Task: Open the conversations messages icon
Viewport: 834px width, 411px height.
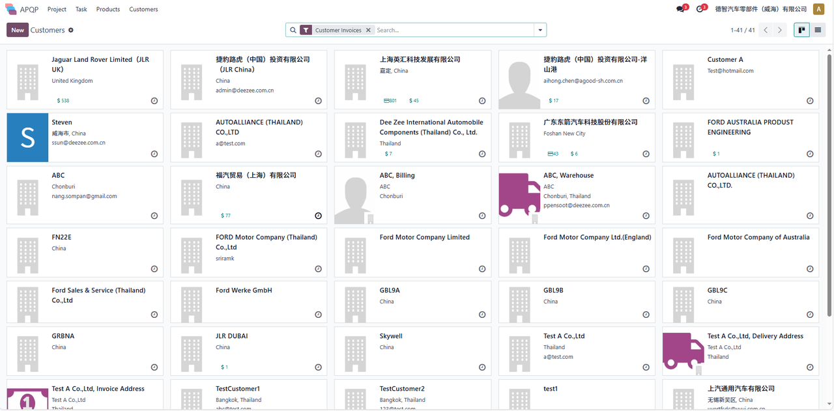Action: 680,9
